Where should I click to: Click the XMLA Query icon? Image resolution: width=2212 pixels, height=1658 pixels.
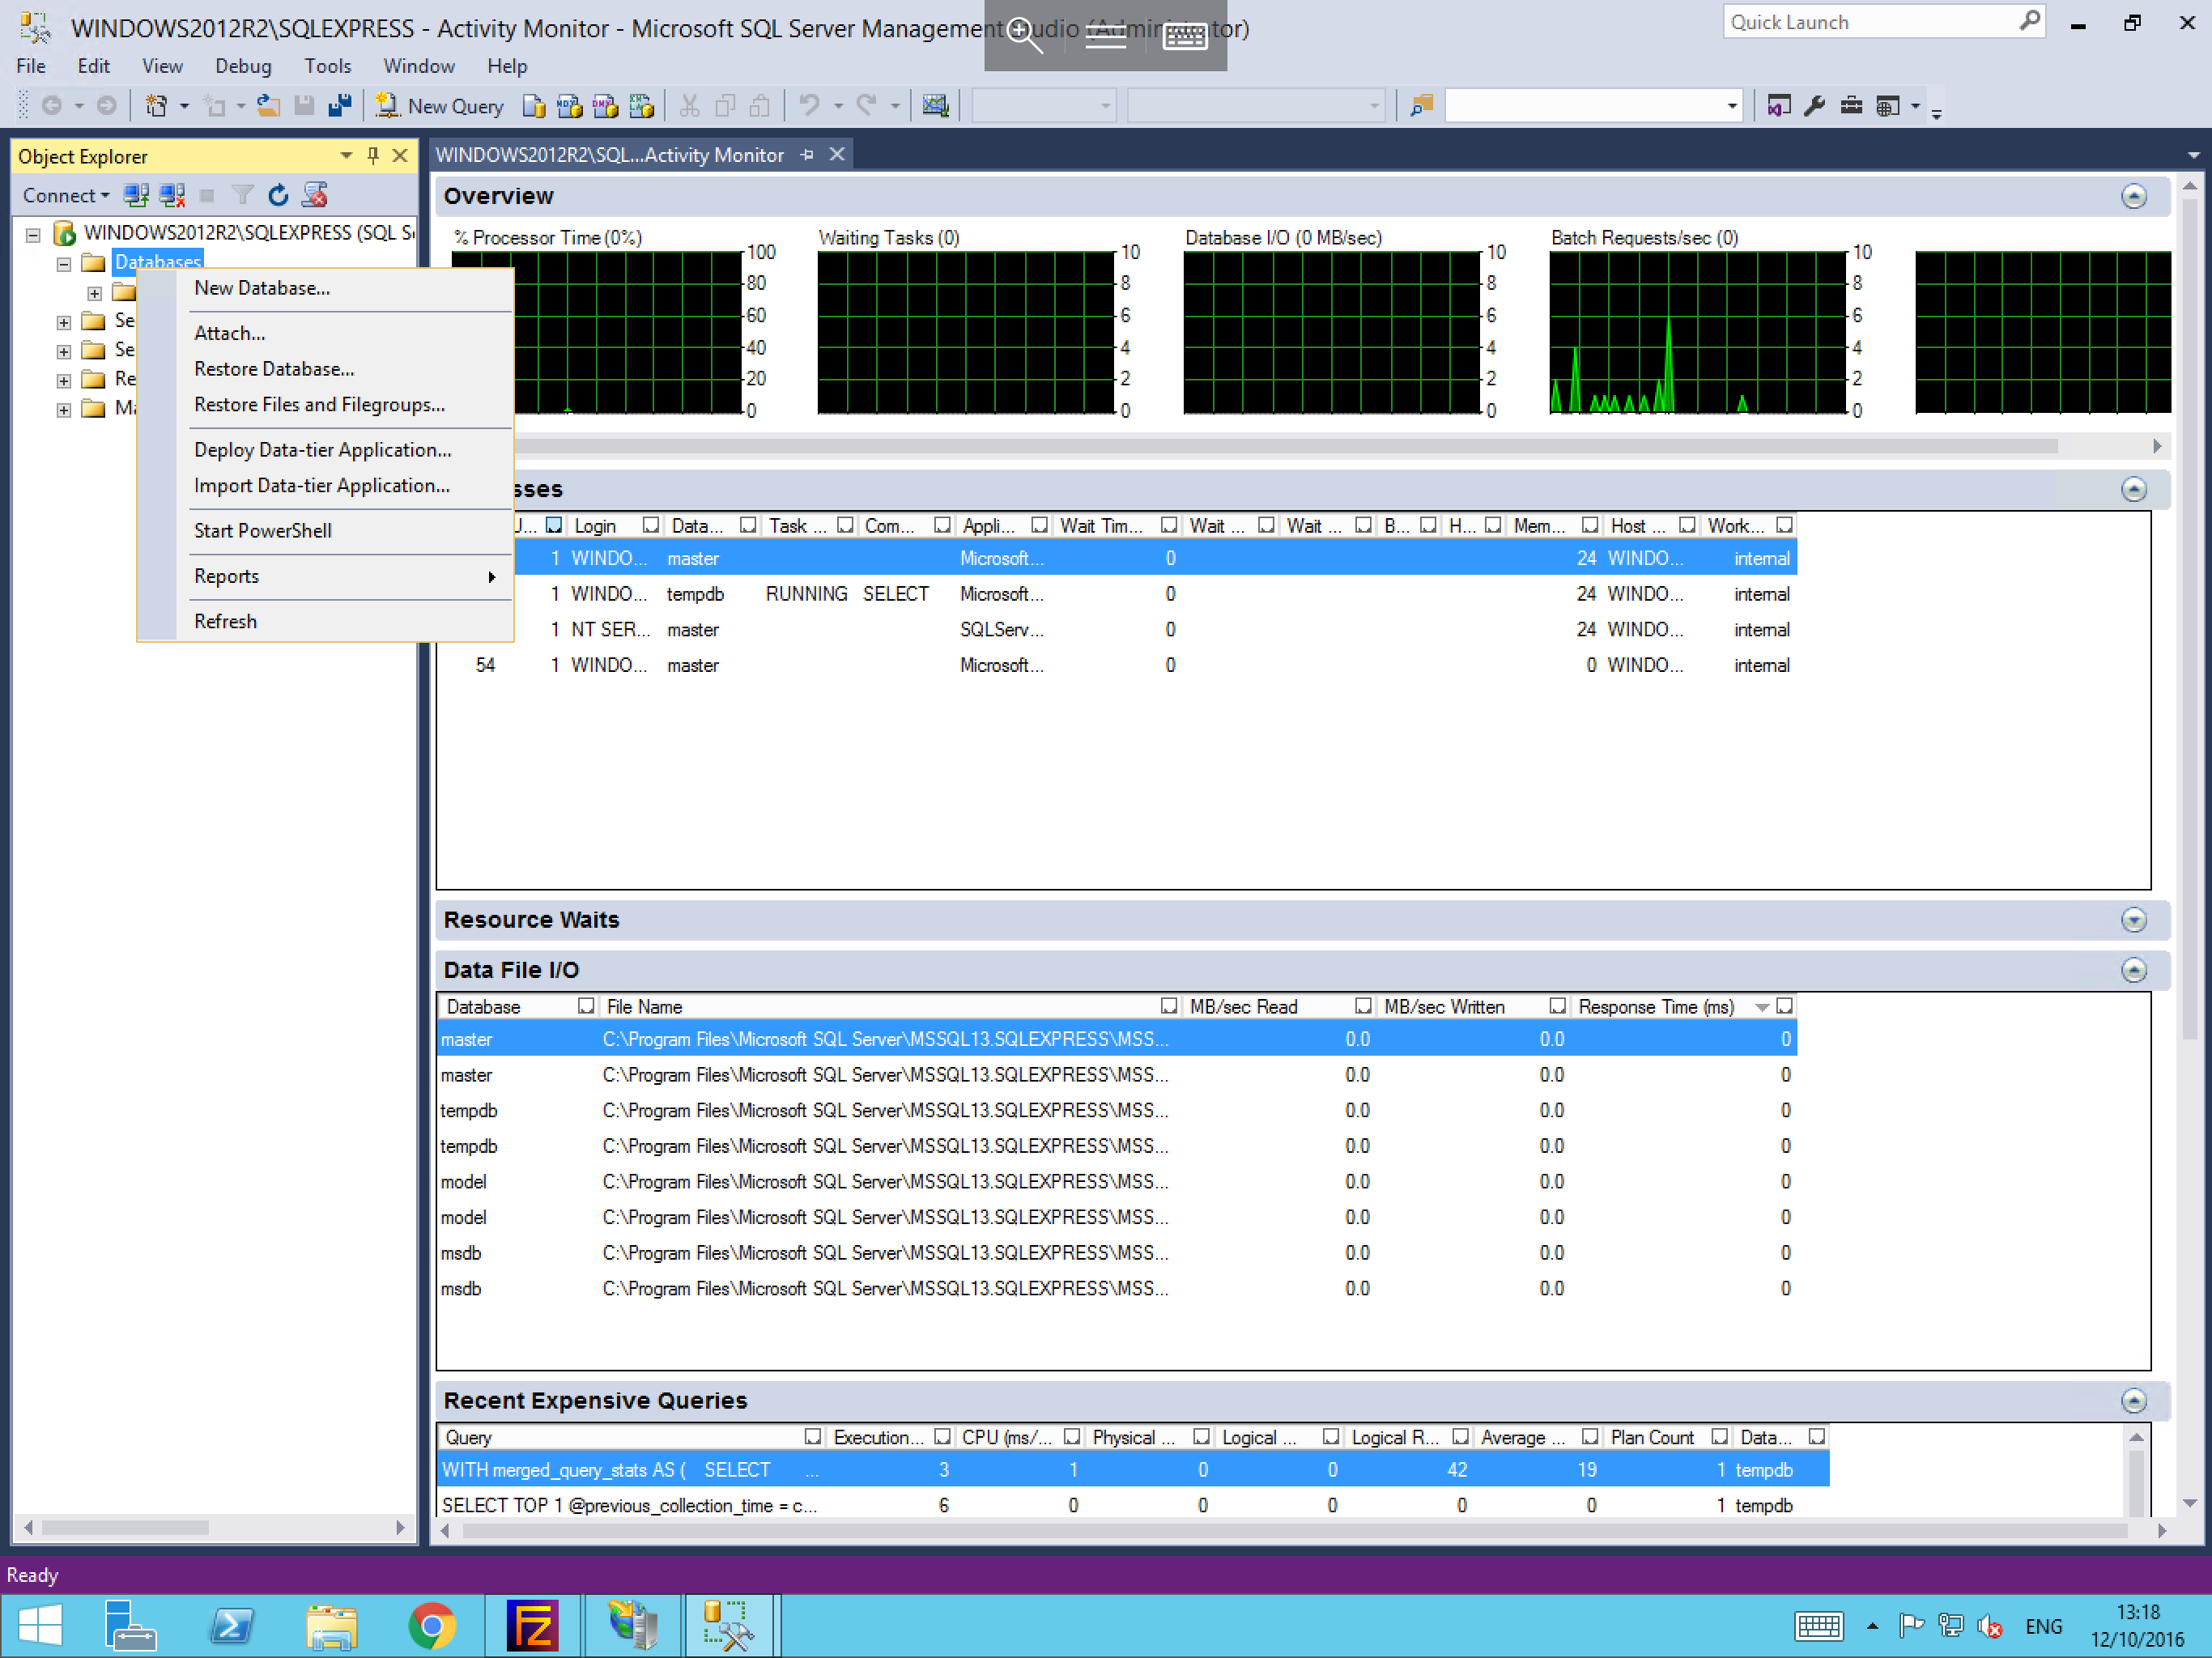pos(641,106)
